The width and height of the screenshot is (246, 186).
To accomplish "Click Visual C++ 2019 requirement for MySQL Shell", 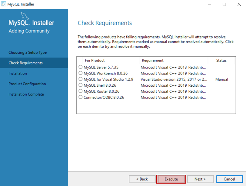I will click(173, 85).
